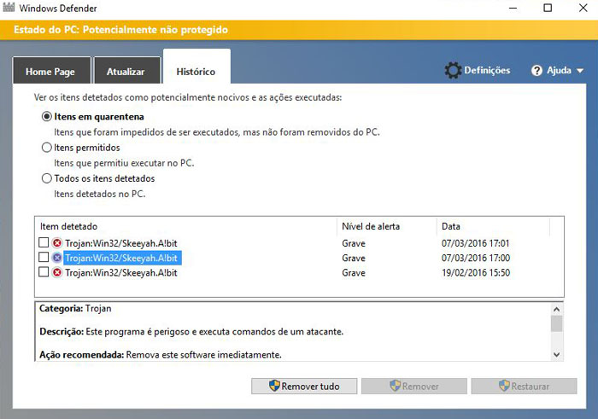This screenshot has width=598, height=419.
Task: Sort list by Item detetado column header
Action: coord(186,227)
